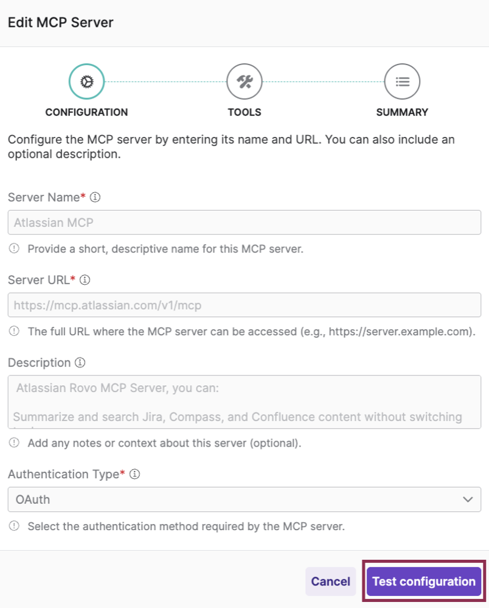The height and width of the screenshot is (608, 489).
Task: Click the Summary step list icon
Action: (402, 81)
